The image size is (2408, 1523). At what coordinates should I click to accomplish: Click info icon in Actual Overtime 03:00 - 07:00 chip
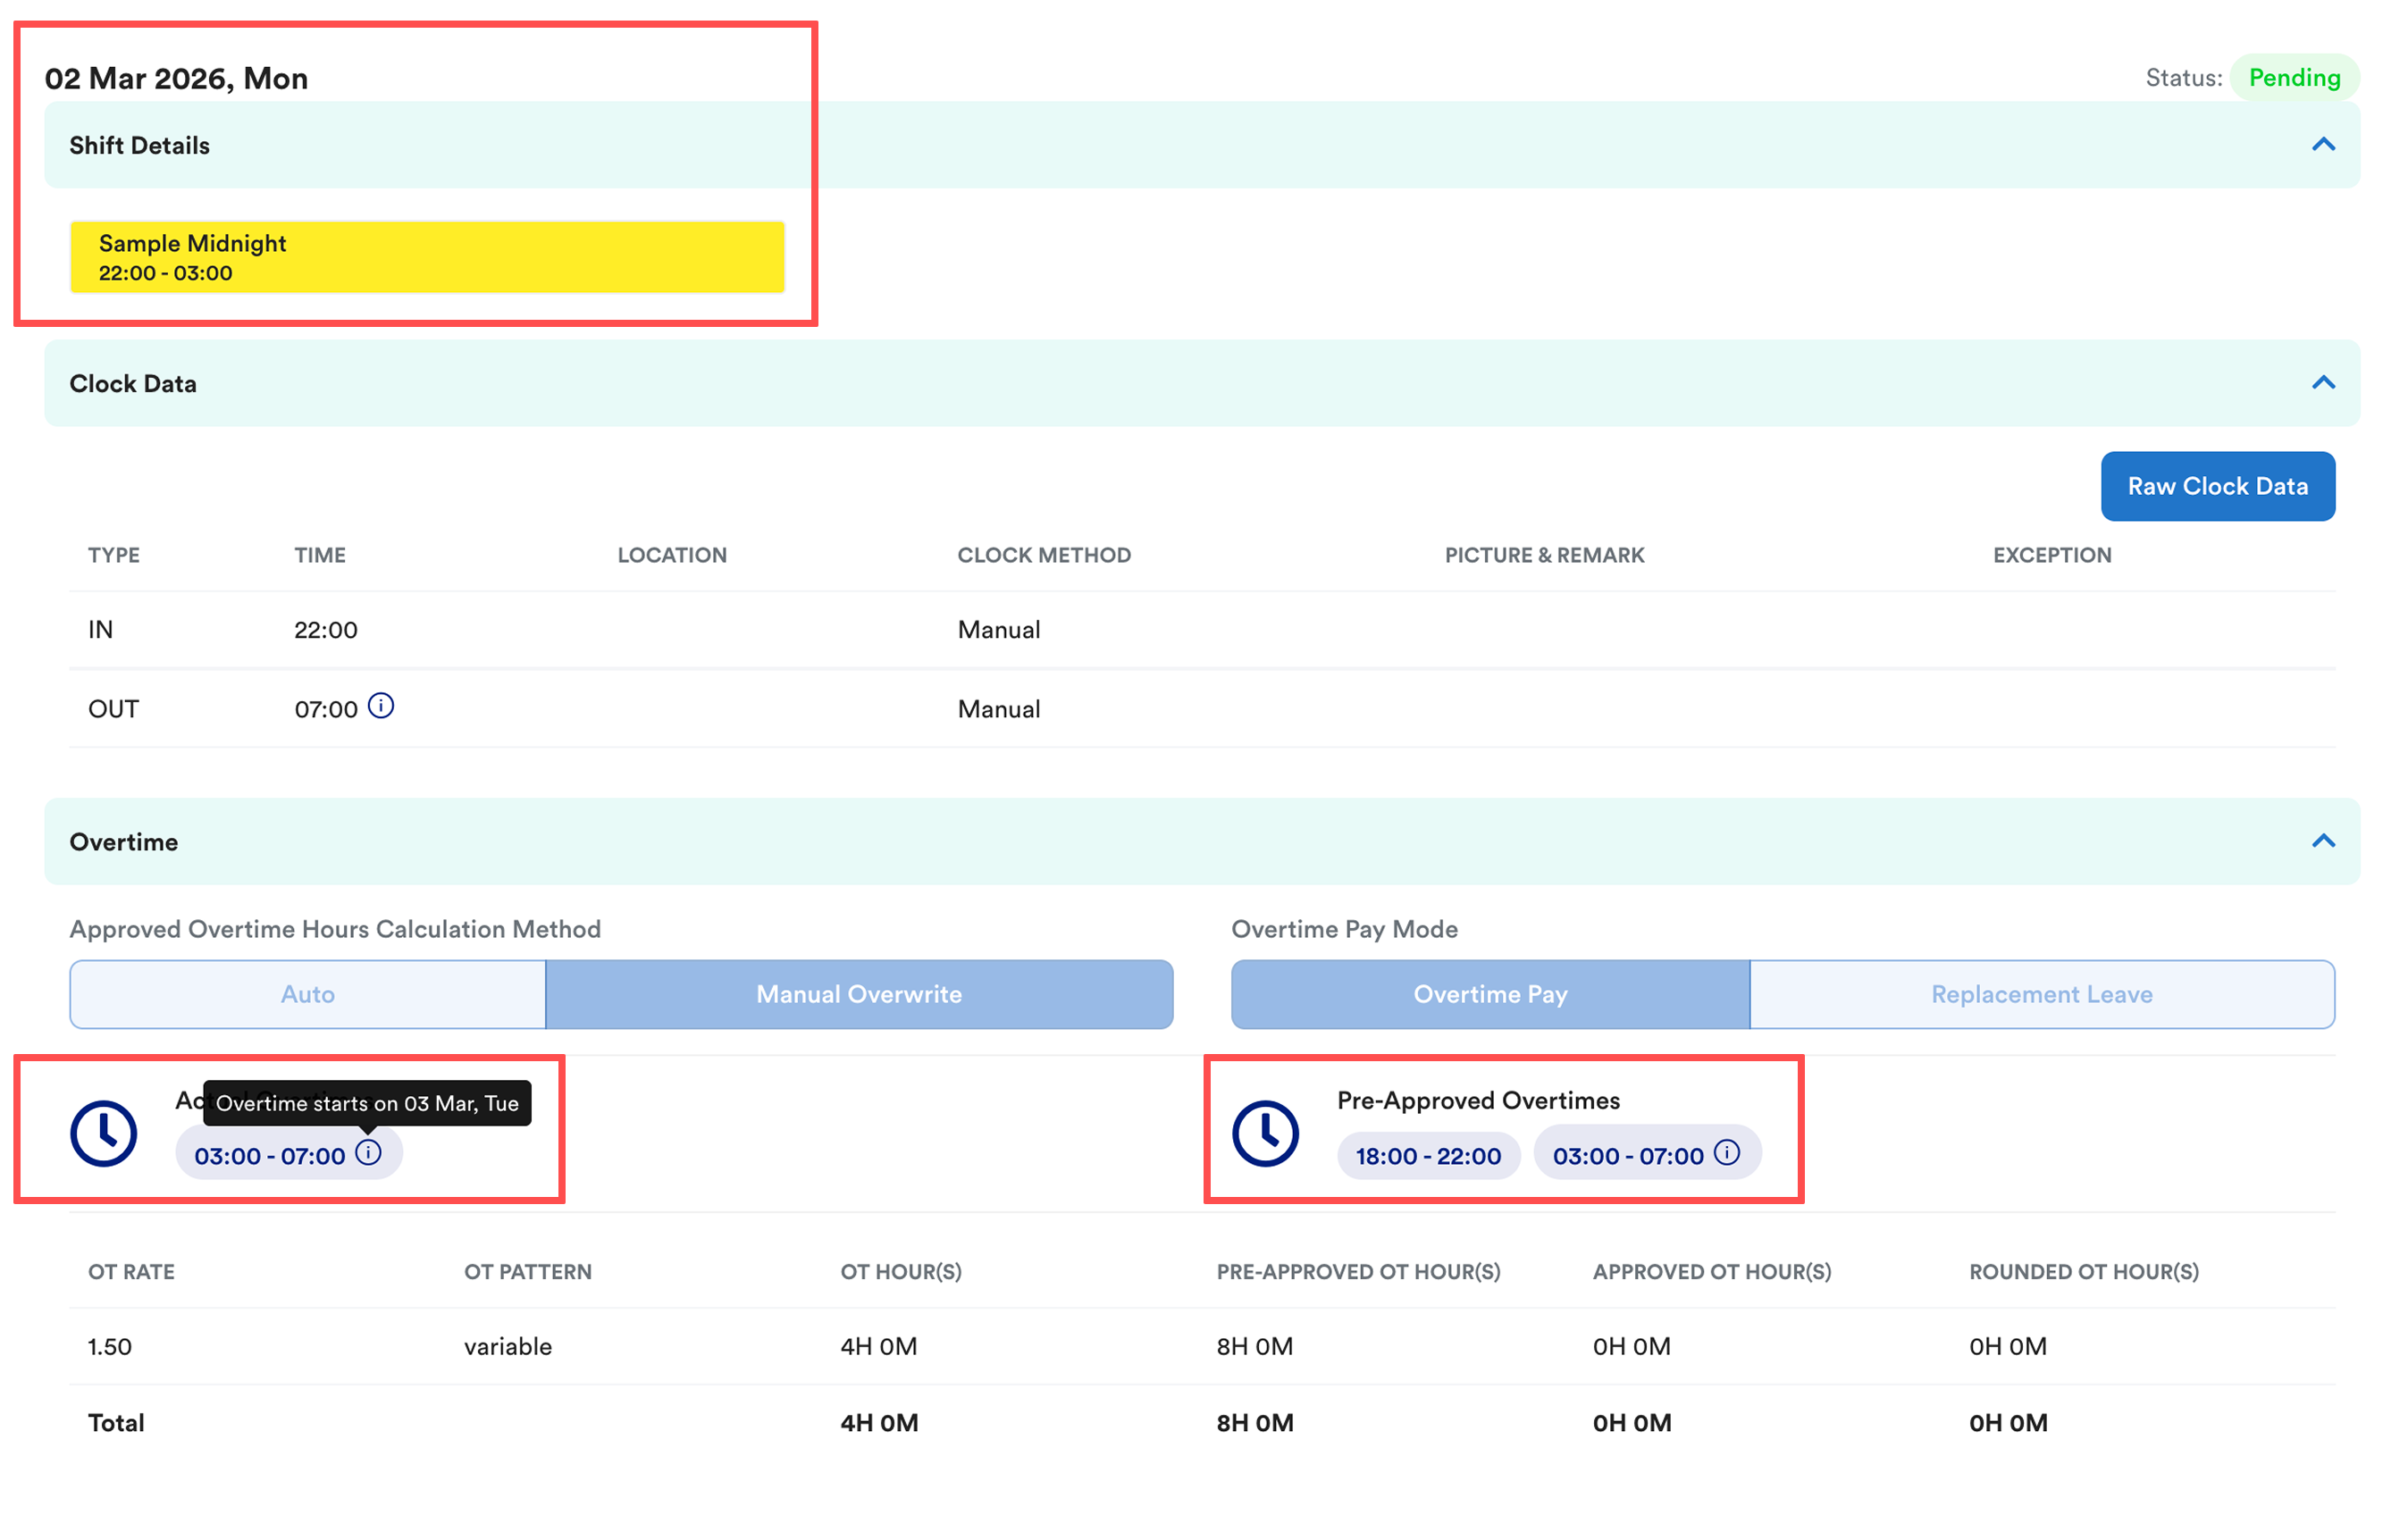(x=368, y=1152)
